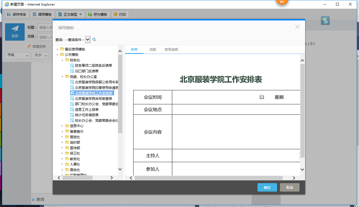This screenshot has width=359, height=207.
Task: Open the 大小 size dropdown
Action: [x=40, y=55]
